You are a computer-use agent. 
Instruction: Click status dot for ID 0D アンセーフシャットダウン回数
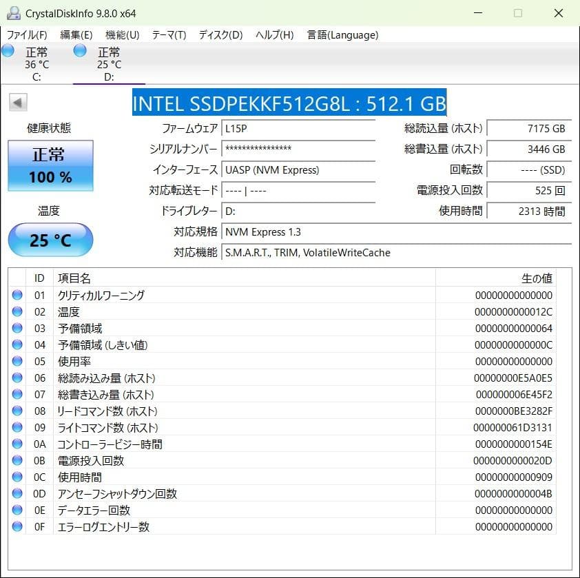click(x=17, y=493)
